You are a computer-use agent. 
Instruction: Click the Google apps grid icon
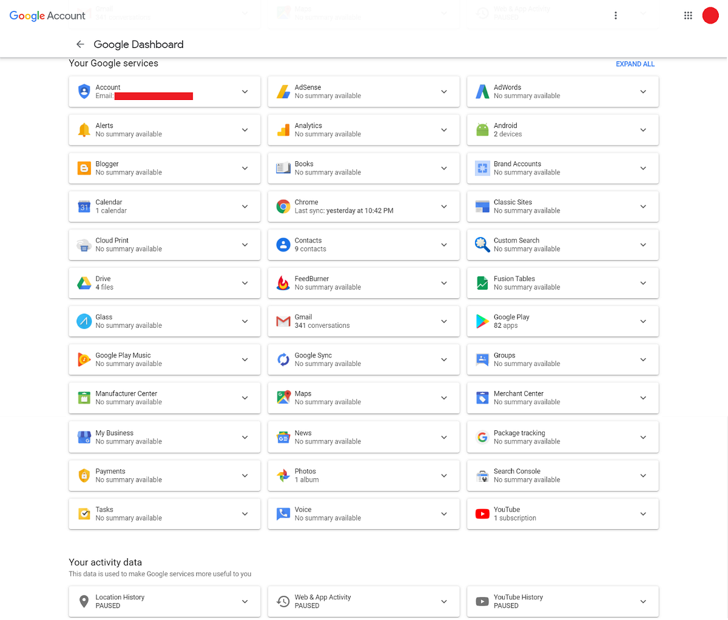point(688,15)
